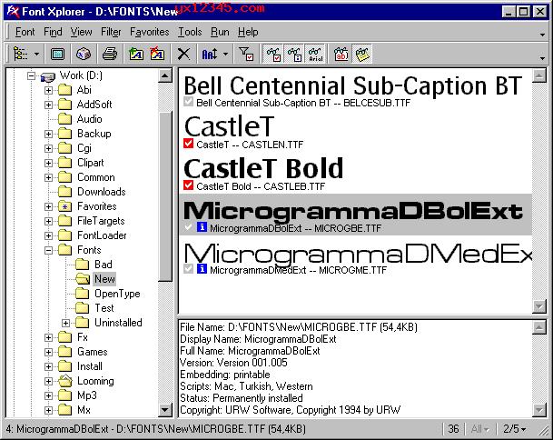553x440 pixels.
Task: Click the Work (D:) drive icon
Action: point(47,76)
